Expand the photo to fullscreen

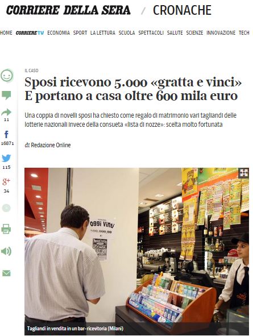(243, 173)
